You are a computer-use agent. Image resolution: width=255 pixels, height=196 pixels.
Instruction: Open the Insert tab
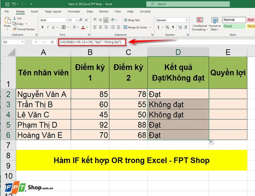click(x=34, y=11)
